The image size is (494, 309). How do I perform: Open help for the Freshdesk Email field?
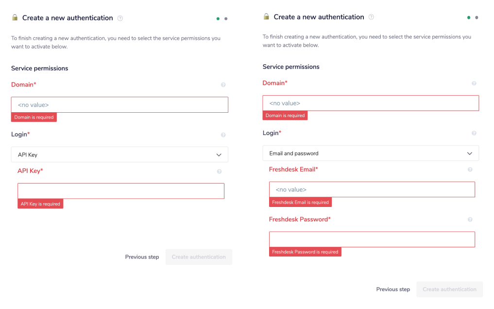(x=470, y=169)
